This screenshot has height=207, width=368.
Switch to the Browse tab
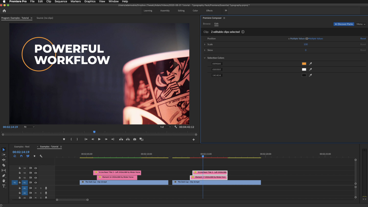[x=207, y=24]
